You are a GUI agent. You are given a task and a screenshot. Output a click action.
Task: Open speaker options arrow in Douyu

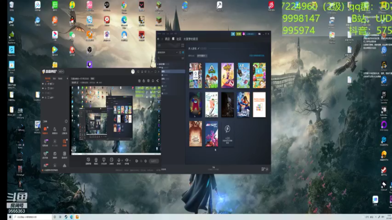130,160
